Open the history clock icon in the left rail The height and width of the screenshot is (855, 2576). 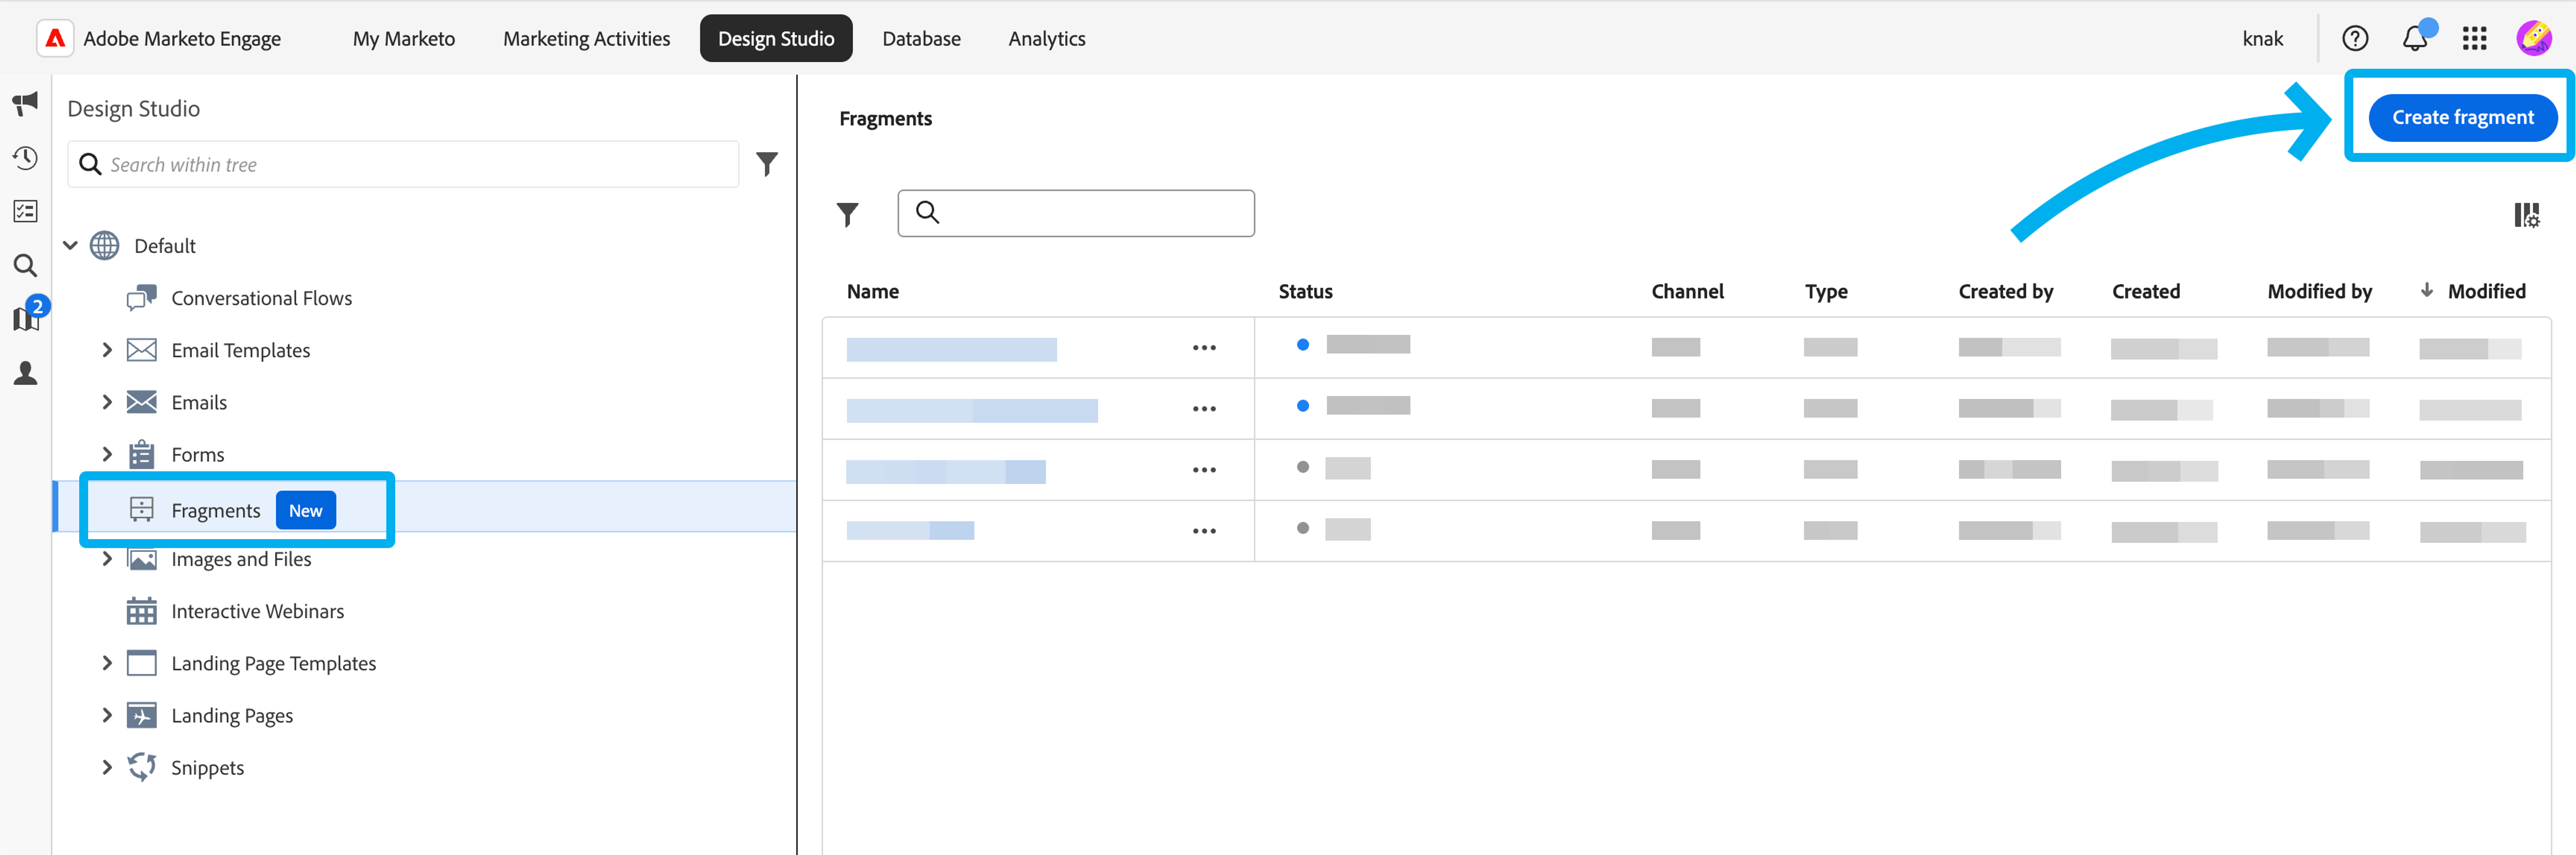click(x=25, y=158)
